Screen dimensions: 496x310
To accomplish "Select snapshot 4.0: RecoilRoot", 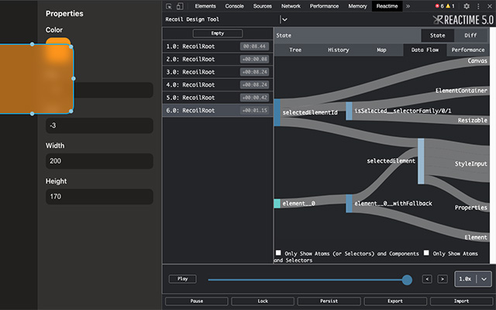I will pos(218,84).
